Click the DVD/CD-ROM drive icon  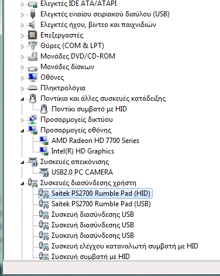33,56
